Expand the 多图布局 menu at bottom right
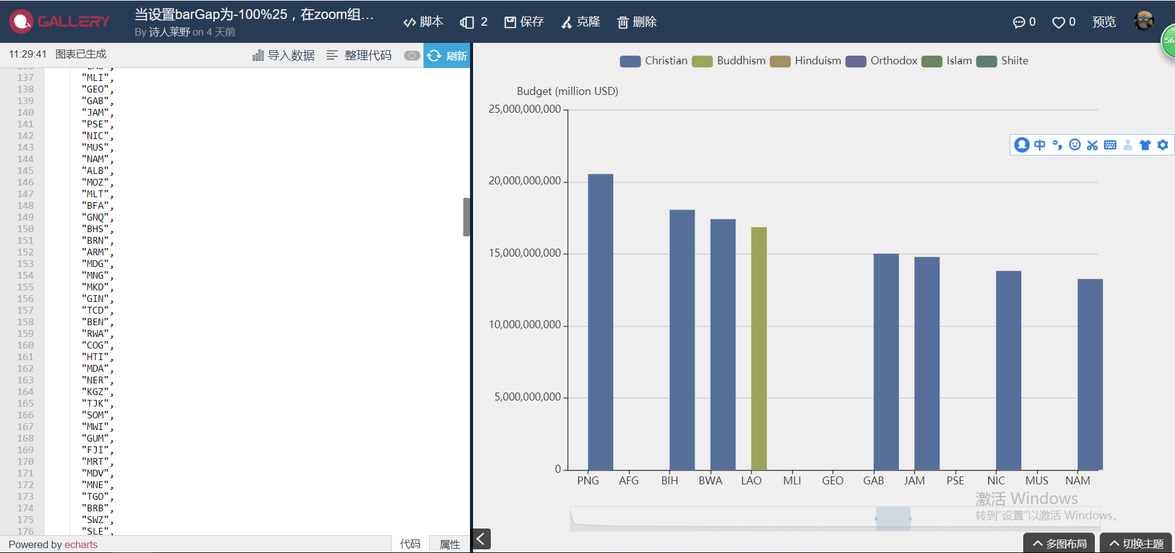 tap(1059, 543)
